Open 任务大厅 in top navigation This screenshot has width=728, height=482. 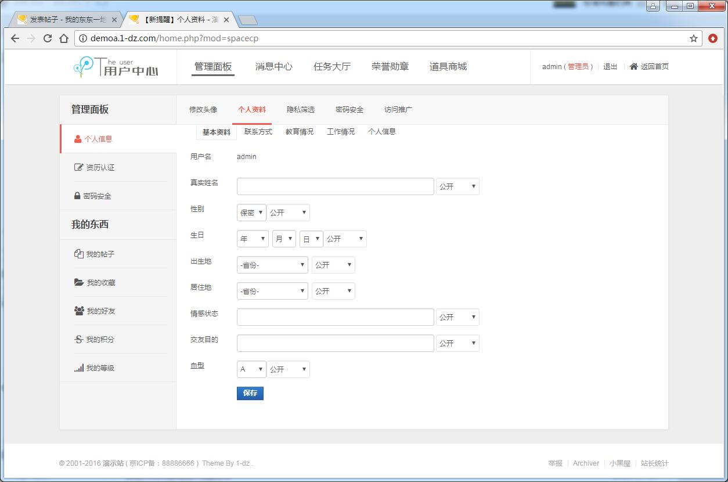332,67
